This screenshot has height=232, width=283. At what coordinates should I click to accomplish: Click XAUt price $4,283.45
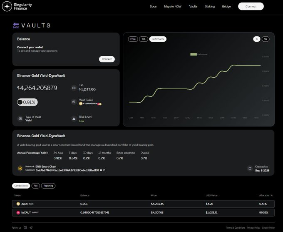157,204
